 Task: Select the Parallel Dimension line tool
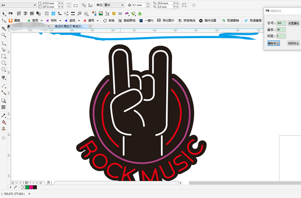tap(4, 86)
